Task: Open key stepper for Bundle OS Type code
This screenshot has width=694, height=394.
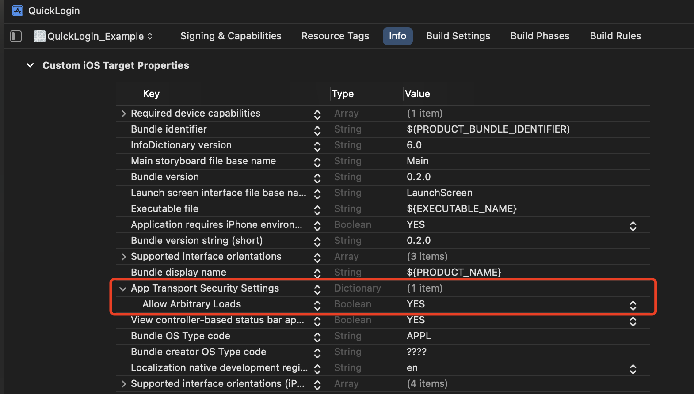Action: pyautogui.click(x=317, y=337)
